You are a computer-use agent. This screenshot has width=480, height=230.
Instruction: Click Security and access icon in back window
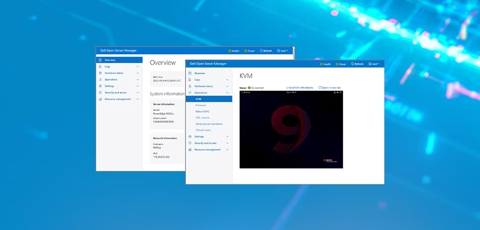tap(100, 93)
